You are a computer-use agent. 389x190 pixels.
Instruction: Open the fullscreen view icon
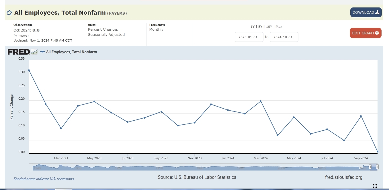pos(375,186)
